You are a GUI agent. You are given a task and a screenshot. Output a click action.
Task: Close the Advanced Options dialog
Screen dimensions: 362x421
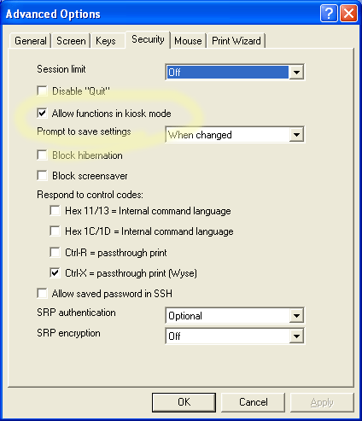348,14
